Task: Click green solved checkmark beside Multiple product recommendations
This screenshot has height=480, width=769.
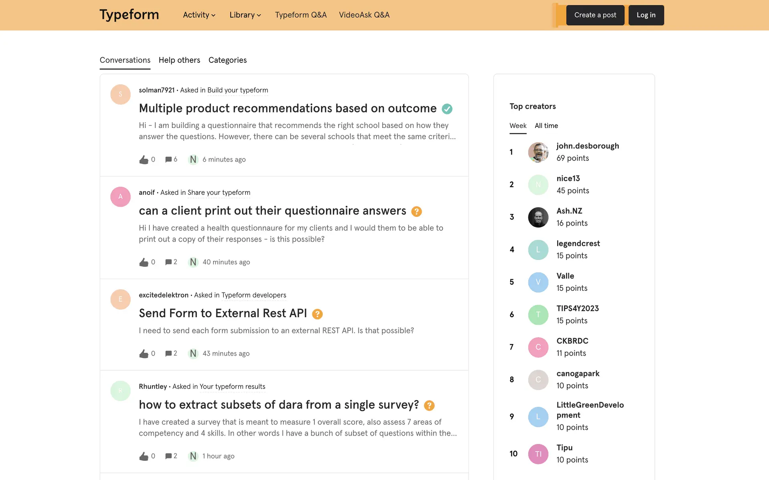Action: [447, 109]
